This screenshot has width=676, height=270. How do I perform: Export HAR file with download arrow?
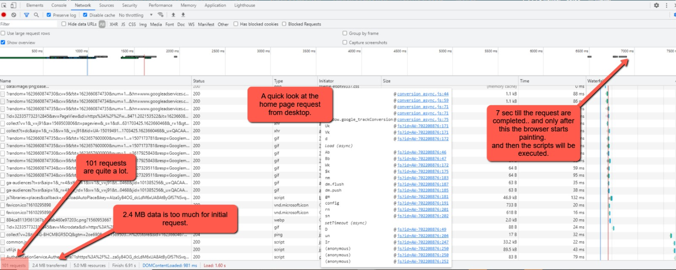[x=183, y=15]
